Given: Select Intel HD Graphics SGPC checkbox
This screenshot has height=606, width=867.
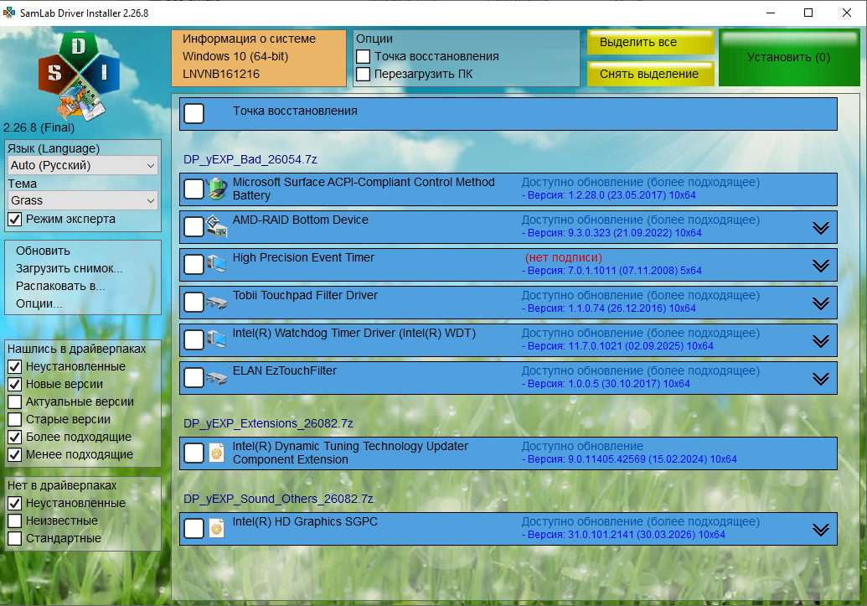Looking at the screenshot, I should tap(194, 528).
